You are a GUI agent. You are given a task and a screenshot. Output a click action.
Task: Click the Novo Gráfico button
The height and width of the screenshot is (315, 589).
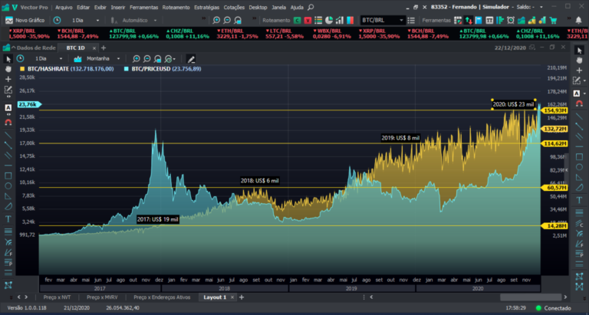[25, 20]
